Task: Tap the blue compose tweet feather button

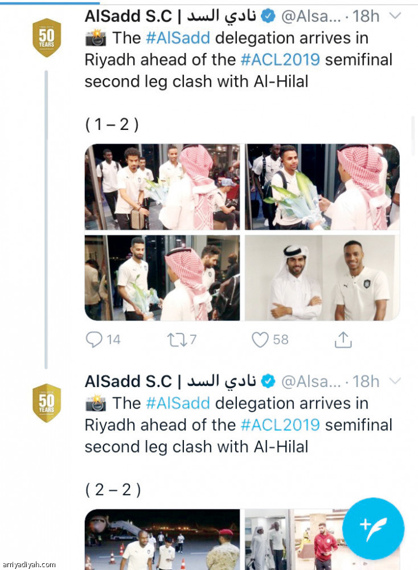Action: point(373,528)
